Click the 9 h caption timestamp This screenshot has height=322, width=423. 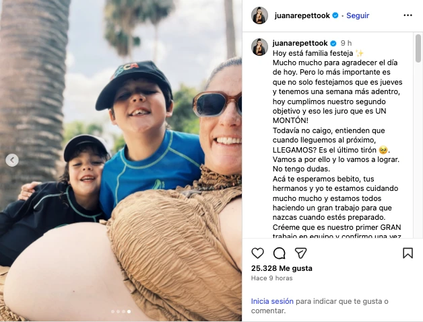346,43
